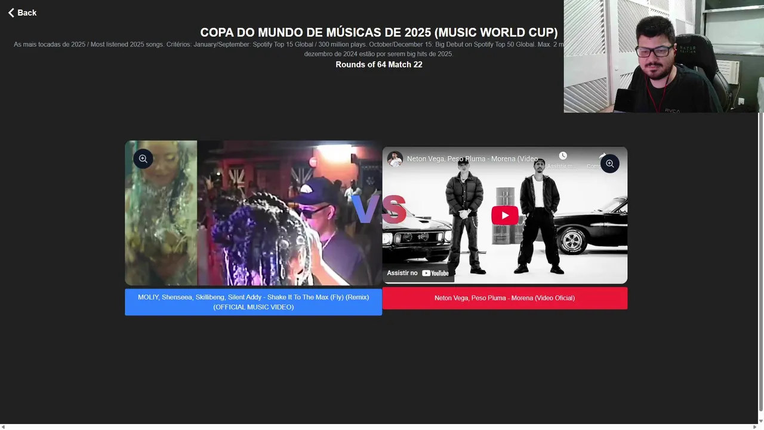Click the 'Rounds of 64 Match 22' text
The width and height of the screenshot is (764, 430).
point(379,64)
